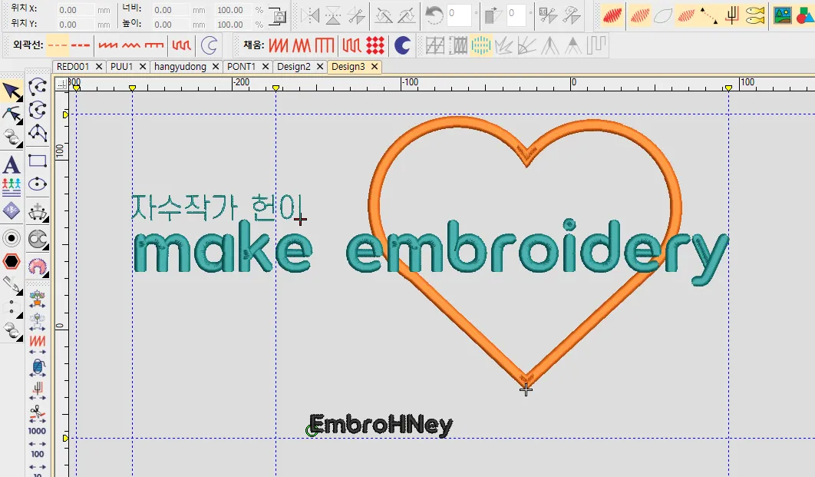The image size is (815, 477).
Task: Select the red dotted motif fill icon
Action: coord(375,46)
